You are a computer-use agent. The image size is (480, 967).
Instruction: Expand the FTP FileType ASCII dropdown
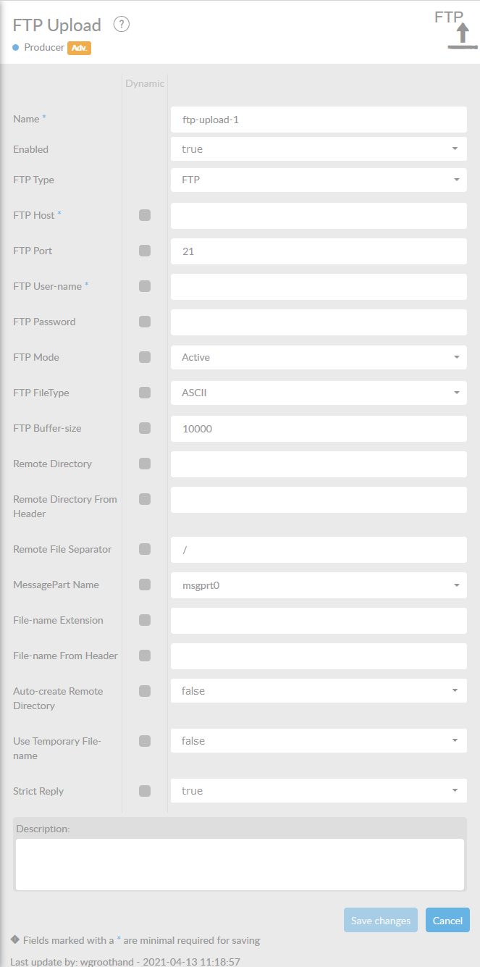[x=319, y=393]
